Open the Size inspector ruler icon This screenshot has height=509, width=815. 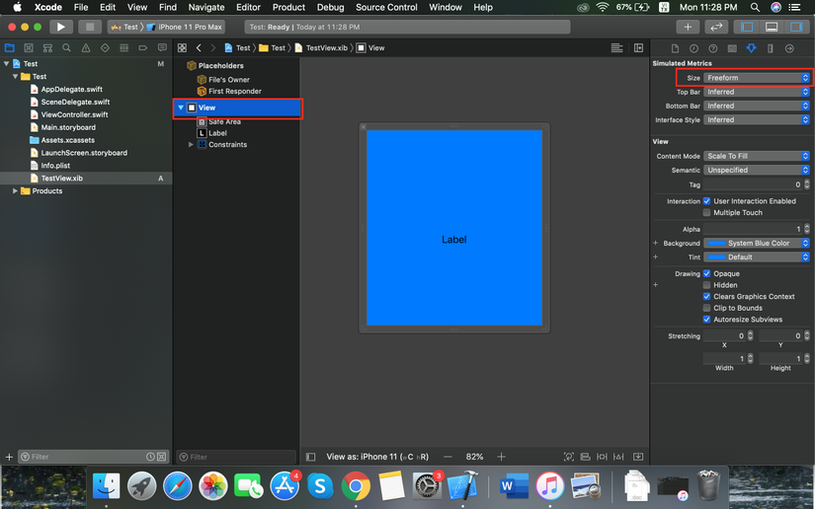[771, 48]
